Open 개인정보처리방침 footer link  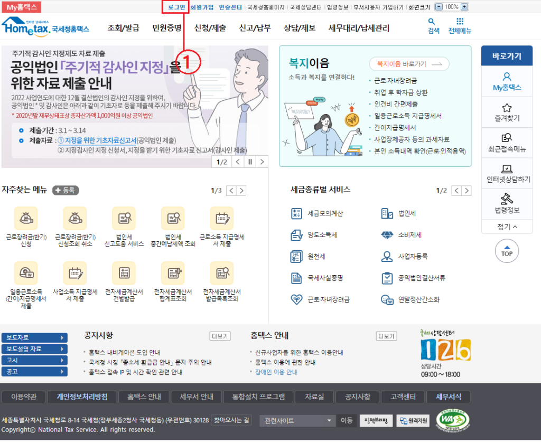click(x=82, y=397)
